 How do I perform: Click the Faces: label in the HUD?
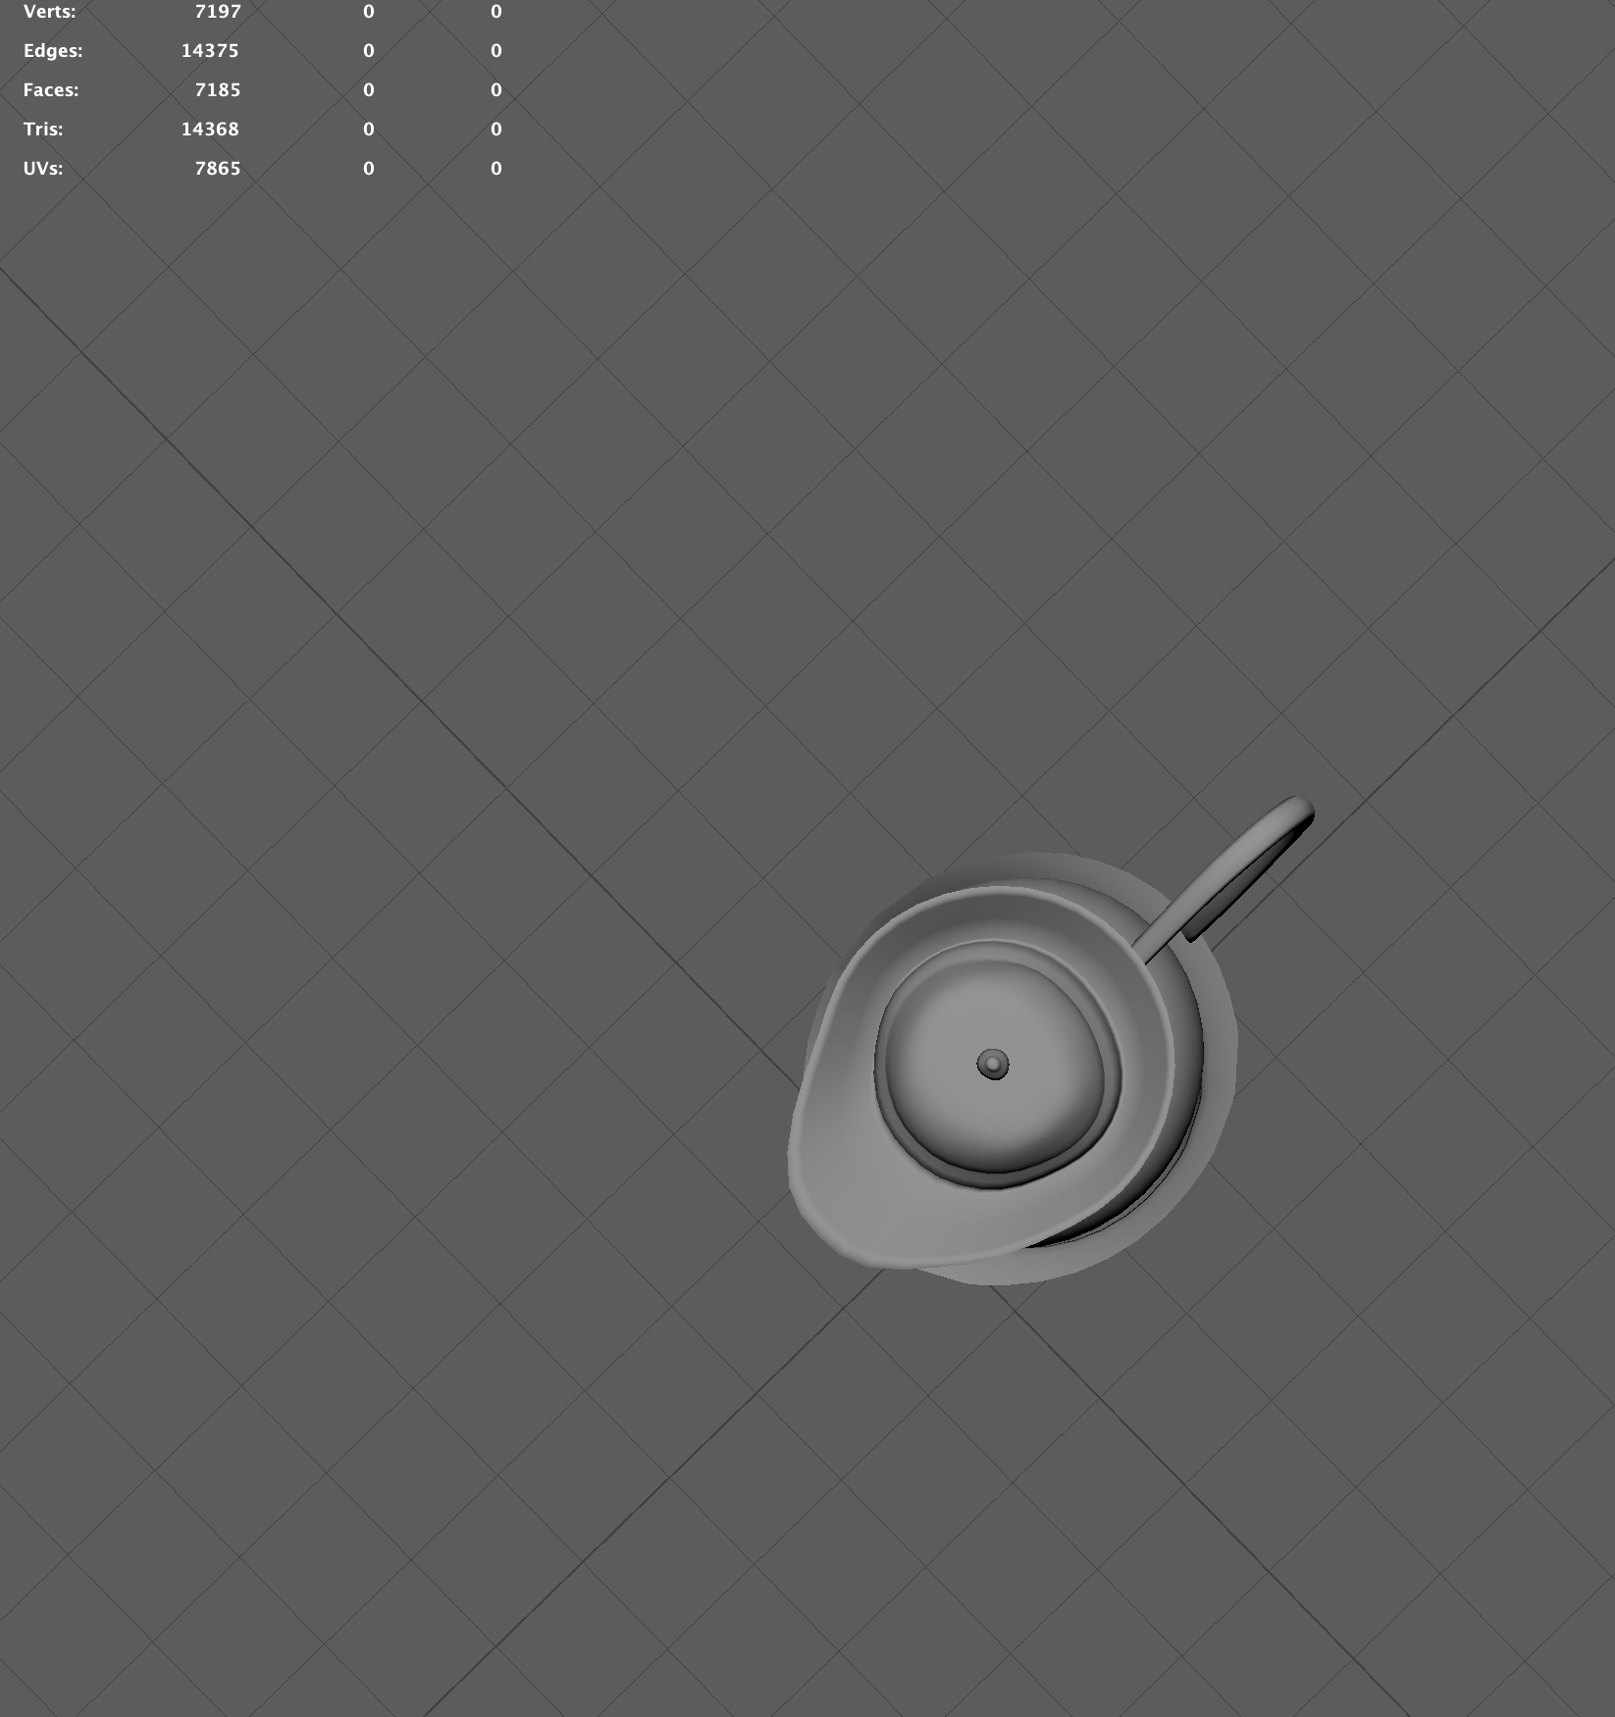(x=51, y=90)
